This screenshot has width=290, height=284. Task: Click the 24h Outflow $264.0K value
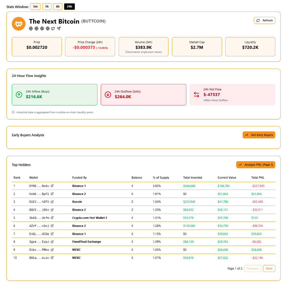pyautogui.click(x=123, y=97)
